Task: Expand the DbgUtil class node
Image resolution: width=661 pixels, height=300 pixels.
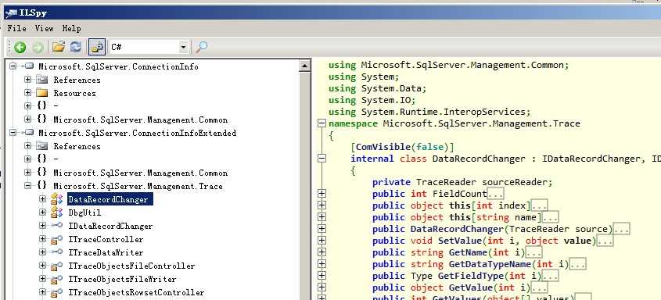Action: [x=42, y=212]
